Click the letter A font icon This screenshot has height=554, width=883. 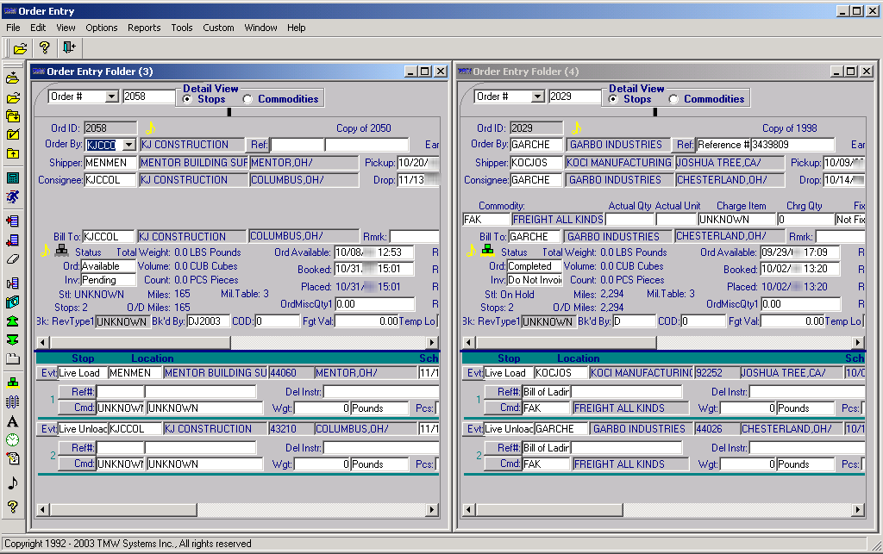tap(12, 421)
